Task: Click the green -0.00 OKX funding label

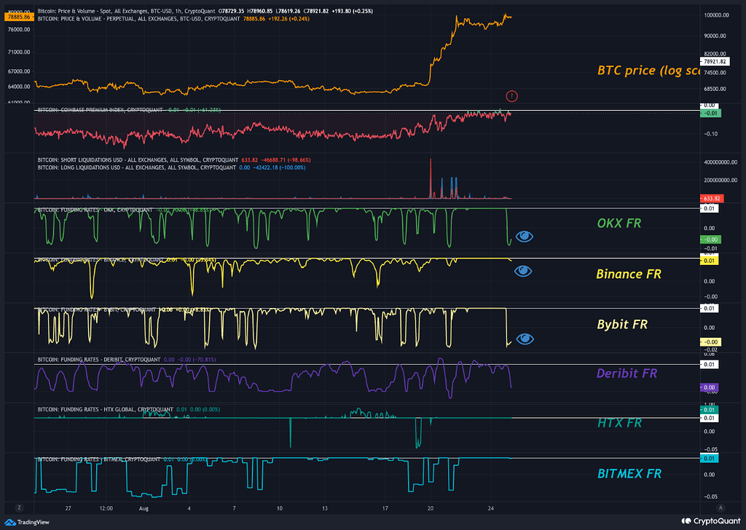Action: (x=711, y=240)
